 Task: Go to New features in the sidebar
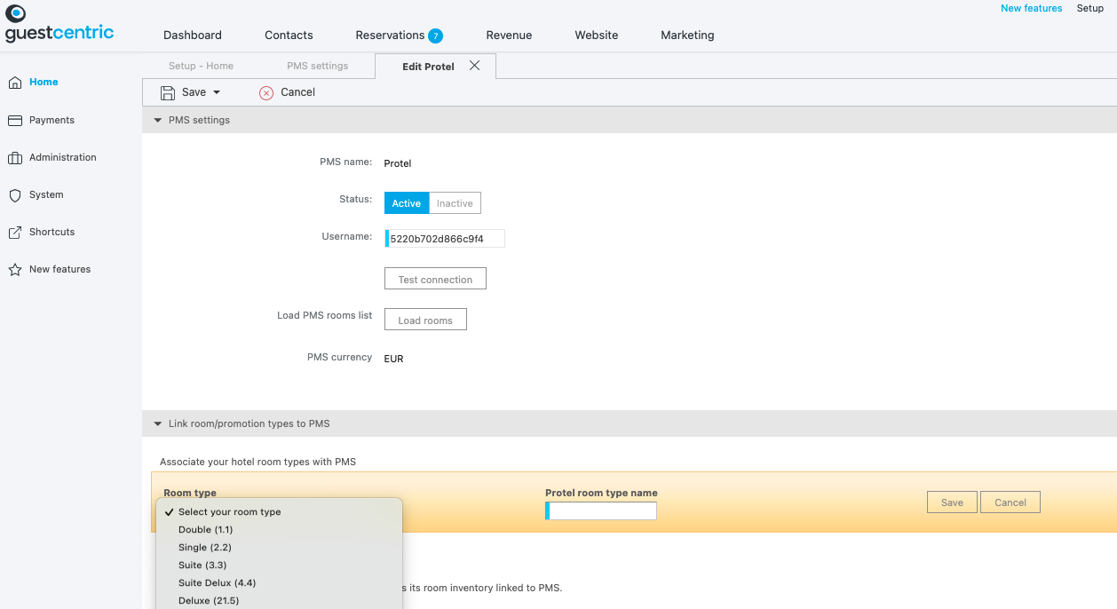point(59,270)
